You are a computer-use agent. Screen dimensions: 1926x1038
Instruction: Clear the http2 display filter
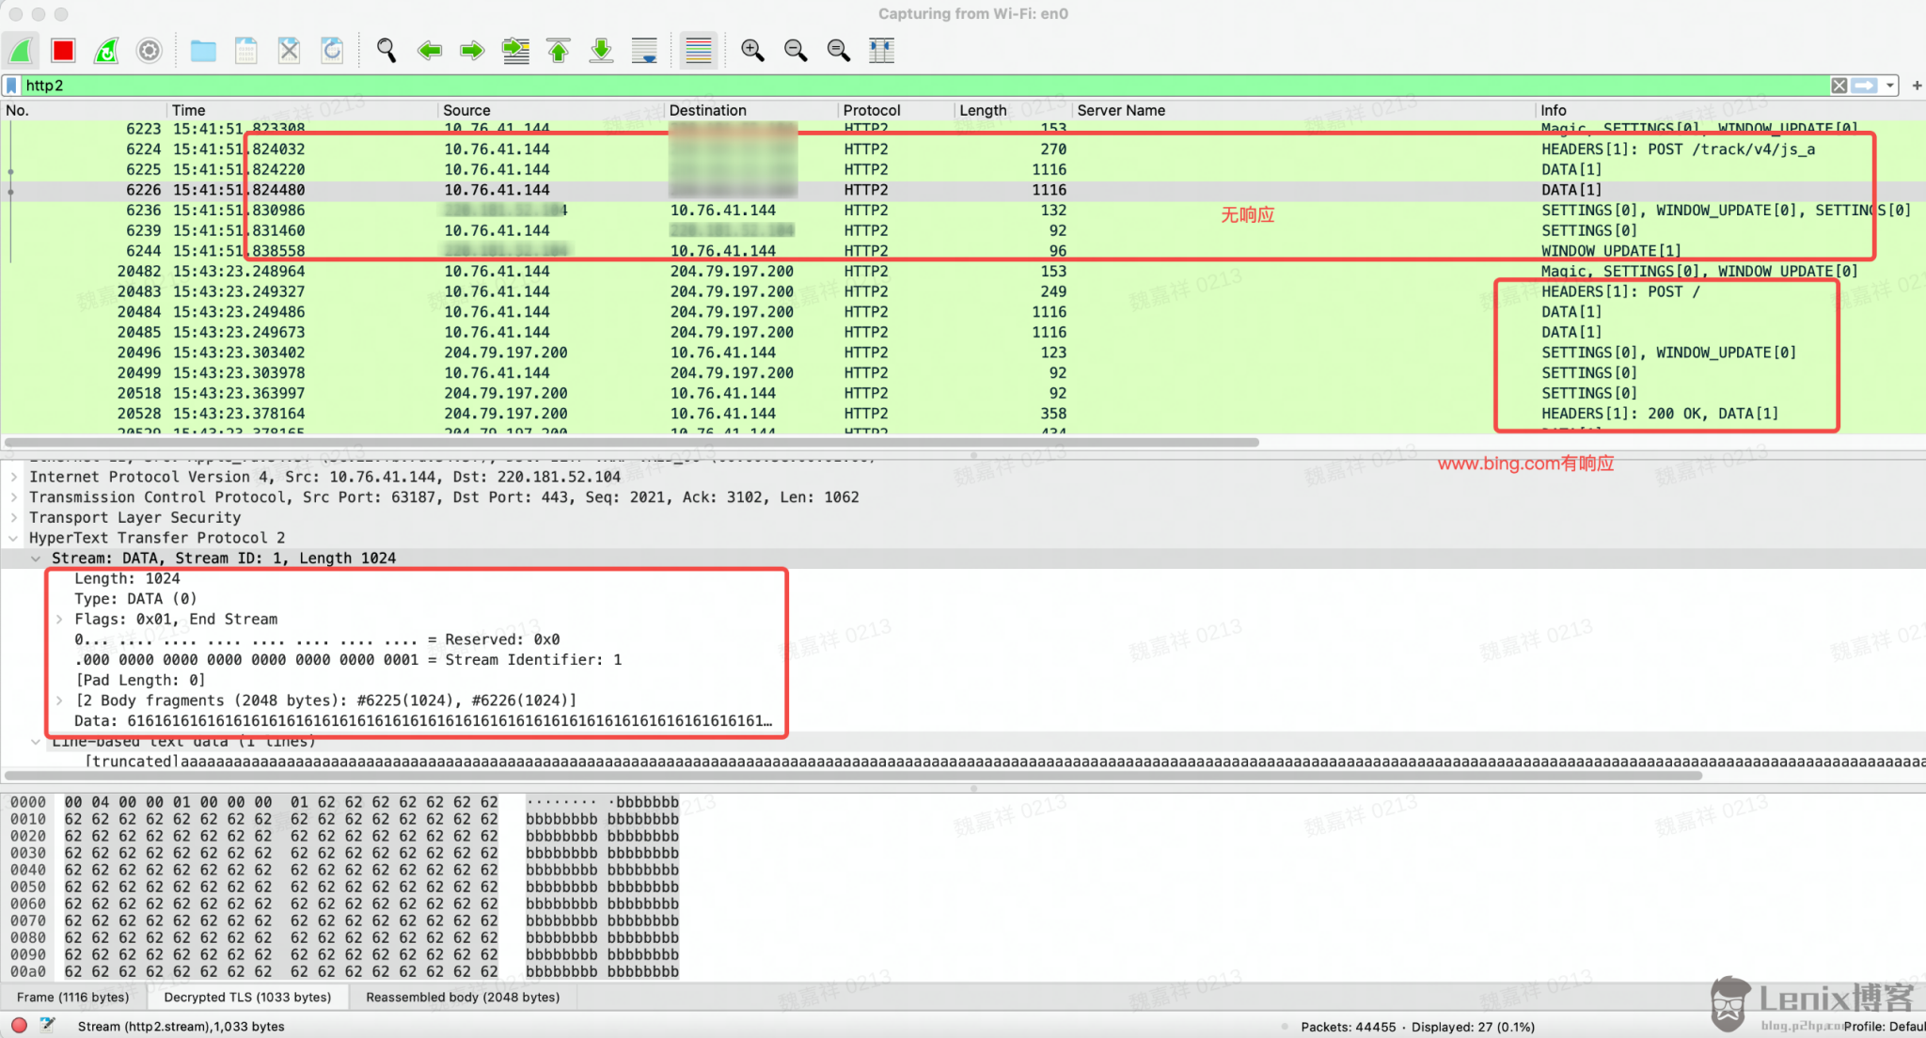coord(1839,86)
